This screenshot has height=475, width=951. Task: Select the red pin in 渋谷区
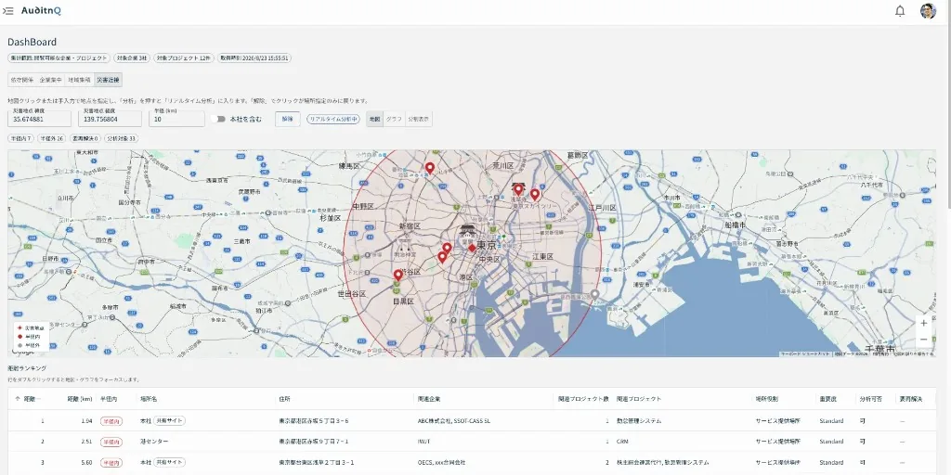point(397,276)
